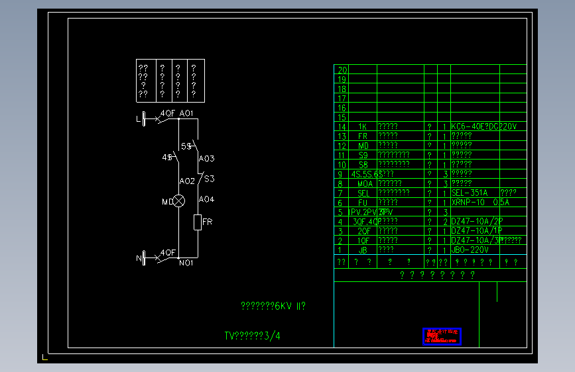
Task: Click the JBO-220V specification cell
Action: [x=470, y=250]
